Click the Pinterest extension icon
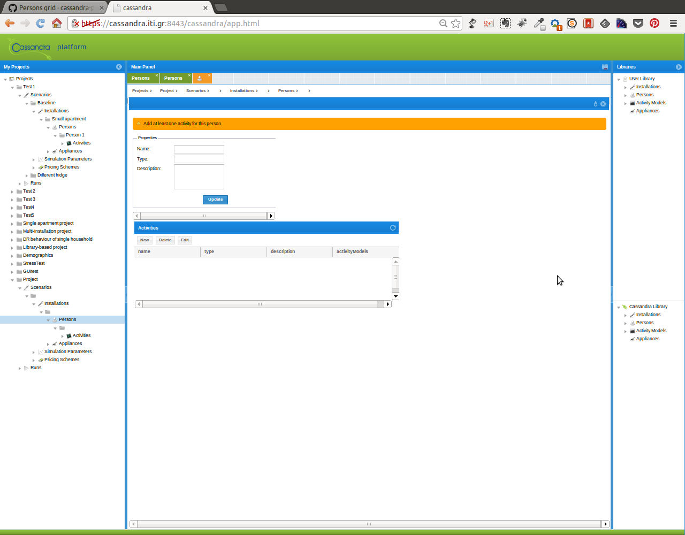685x535 pixels. pos(654,23)
